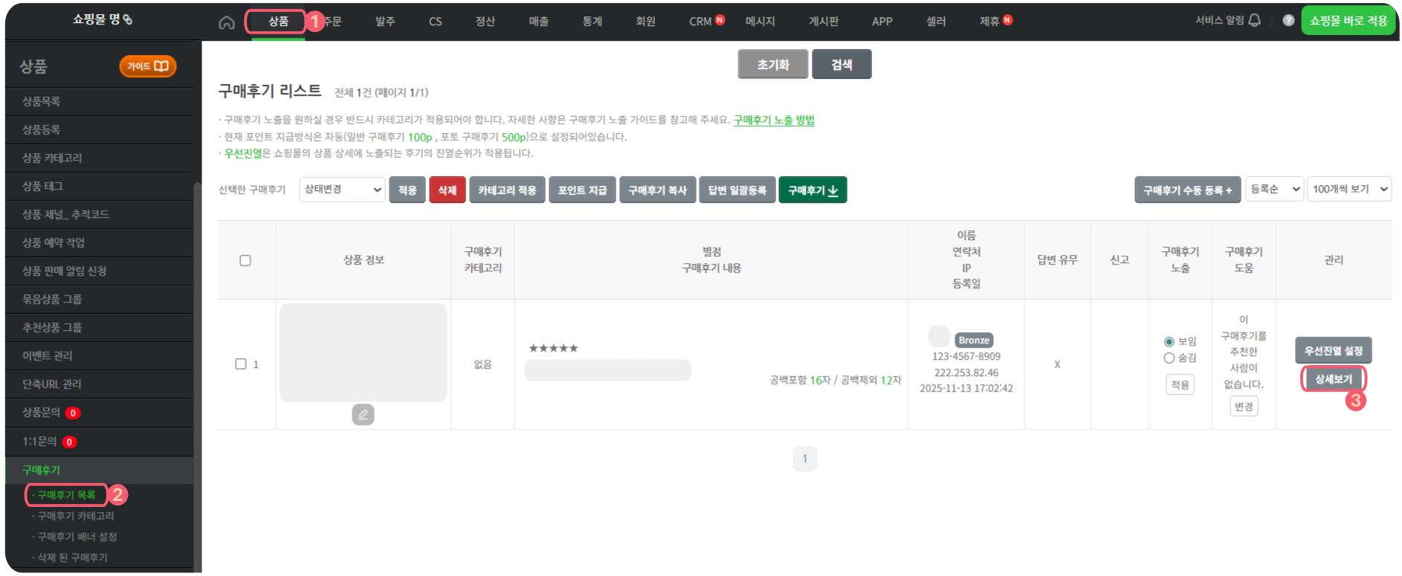This screenshot has height=576, width=1402.
Task: Open the CS top menu
Action: coord(436,22)
